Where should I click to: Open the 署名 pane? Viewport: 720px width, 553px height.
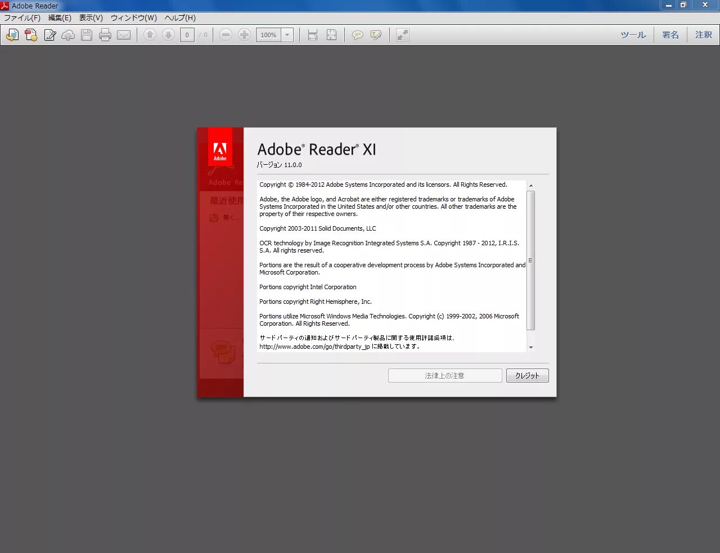(x=670, y=35)
